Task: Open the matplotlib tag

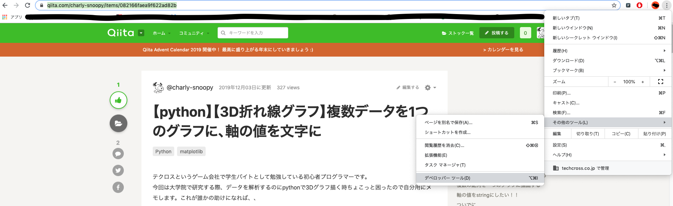Action: tap(191, 152)
